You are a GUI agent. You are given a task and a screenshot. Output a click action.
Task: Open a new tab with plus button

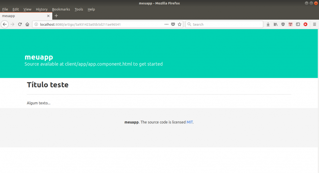(x=56, y=16)
